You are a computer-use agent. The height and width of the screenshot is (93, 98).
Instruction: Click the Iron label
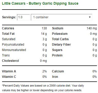pos(55,77)
